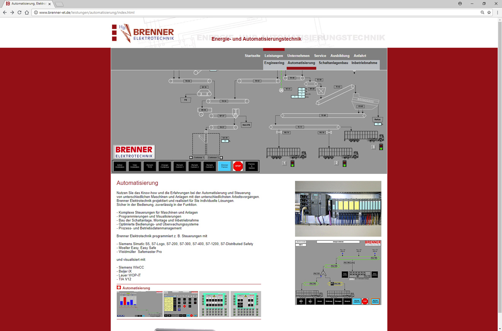Open the third gallery thumbnail with teal frame
Screen dimensions: 502x331
tap(214, 304)
